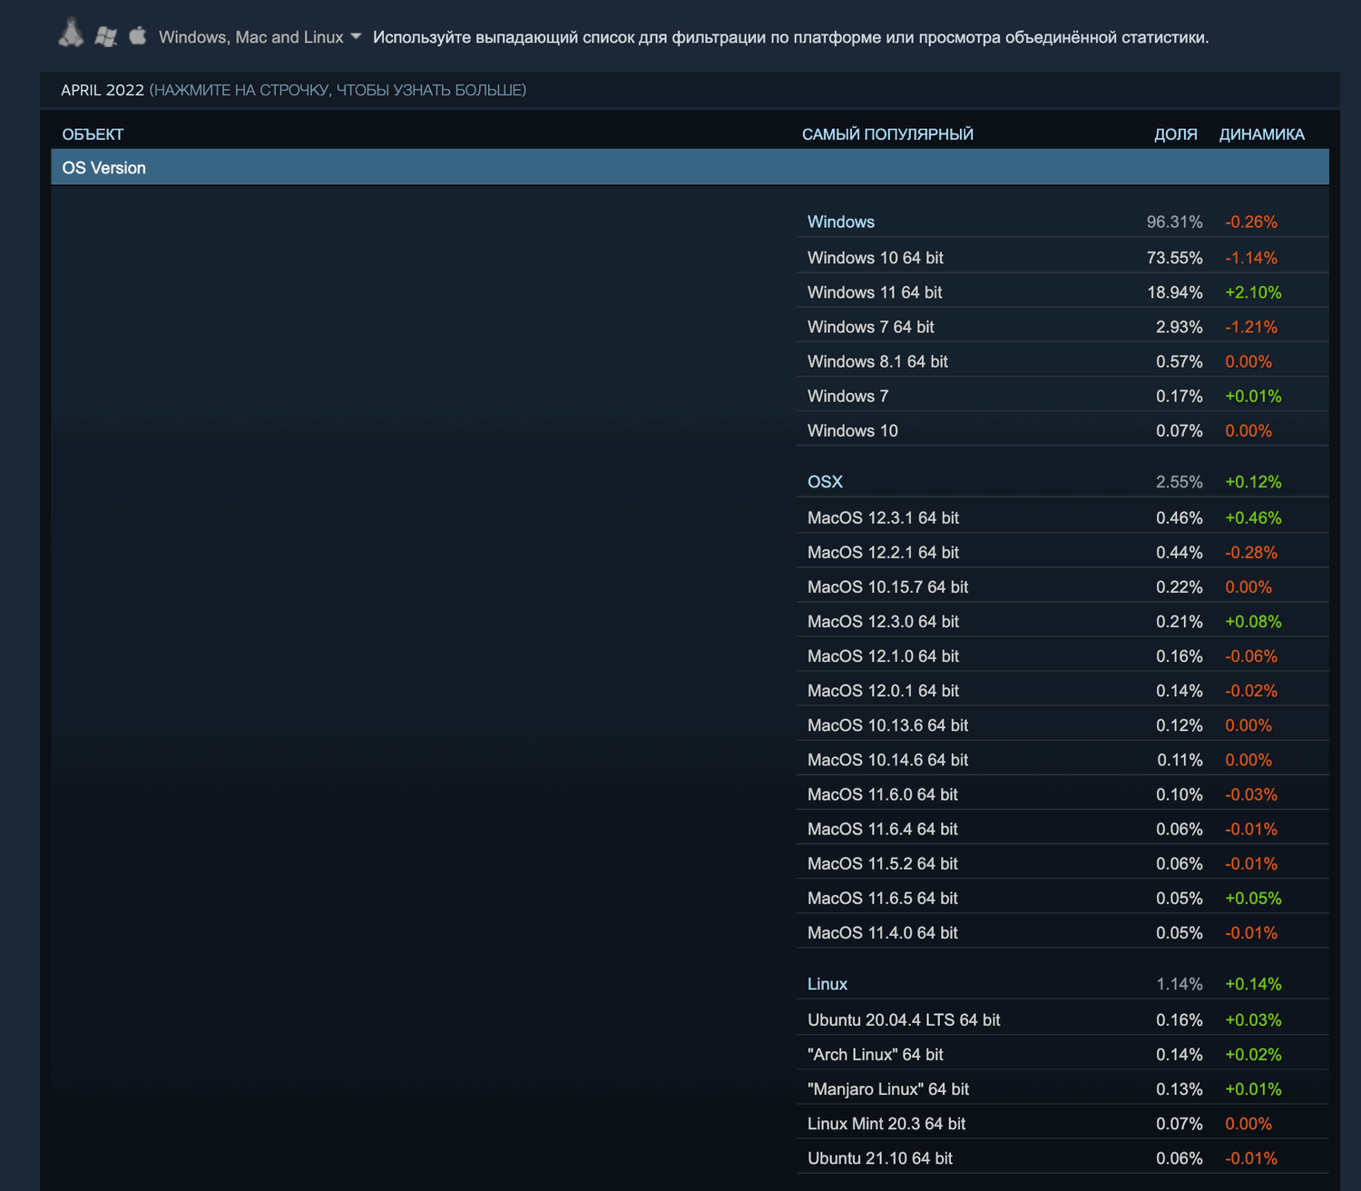The image size is (1361, 1191).
Task: Click the Windows 8.1 64 bit row name
Action: (877, 361)
